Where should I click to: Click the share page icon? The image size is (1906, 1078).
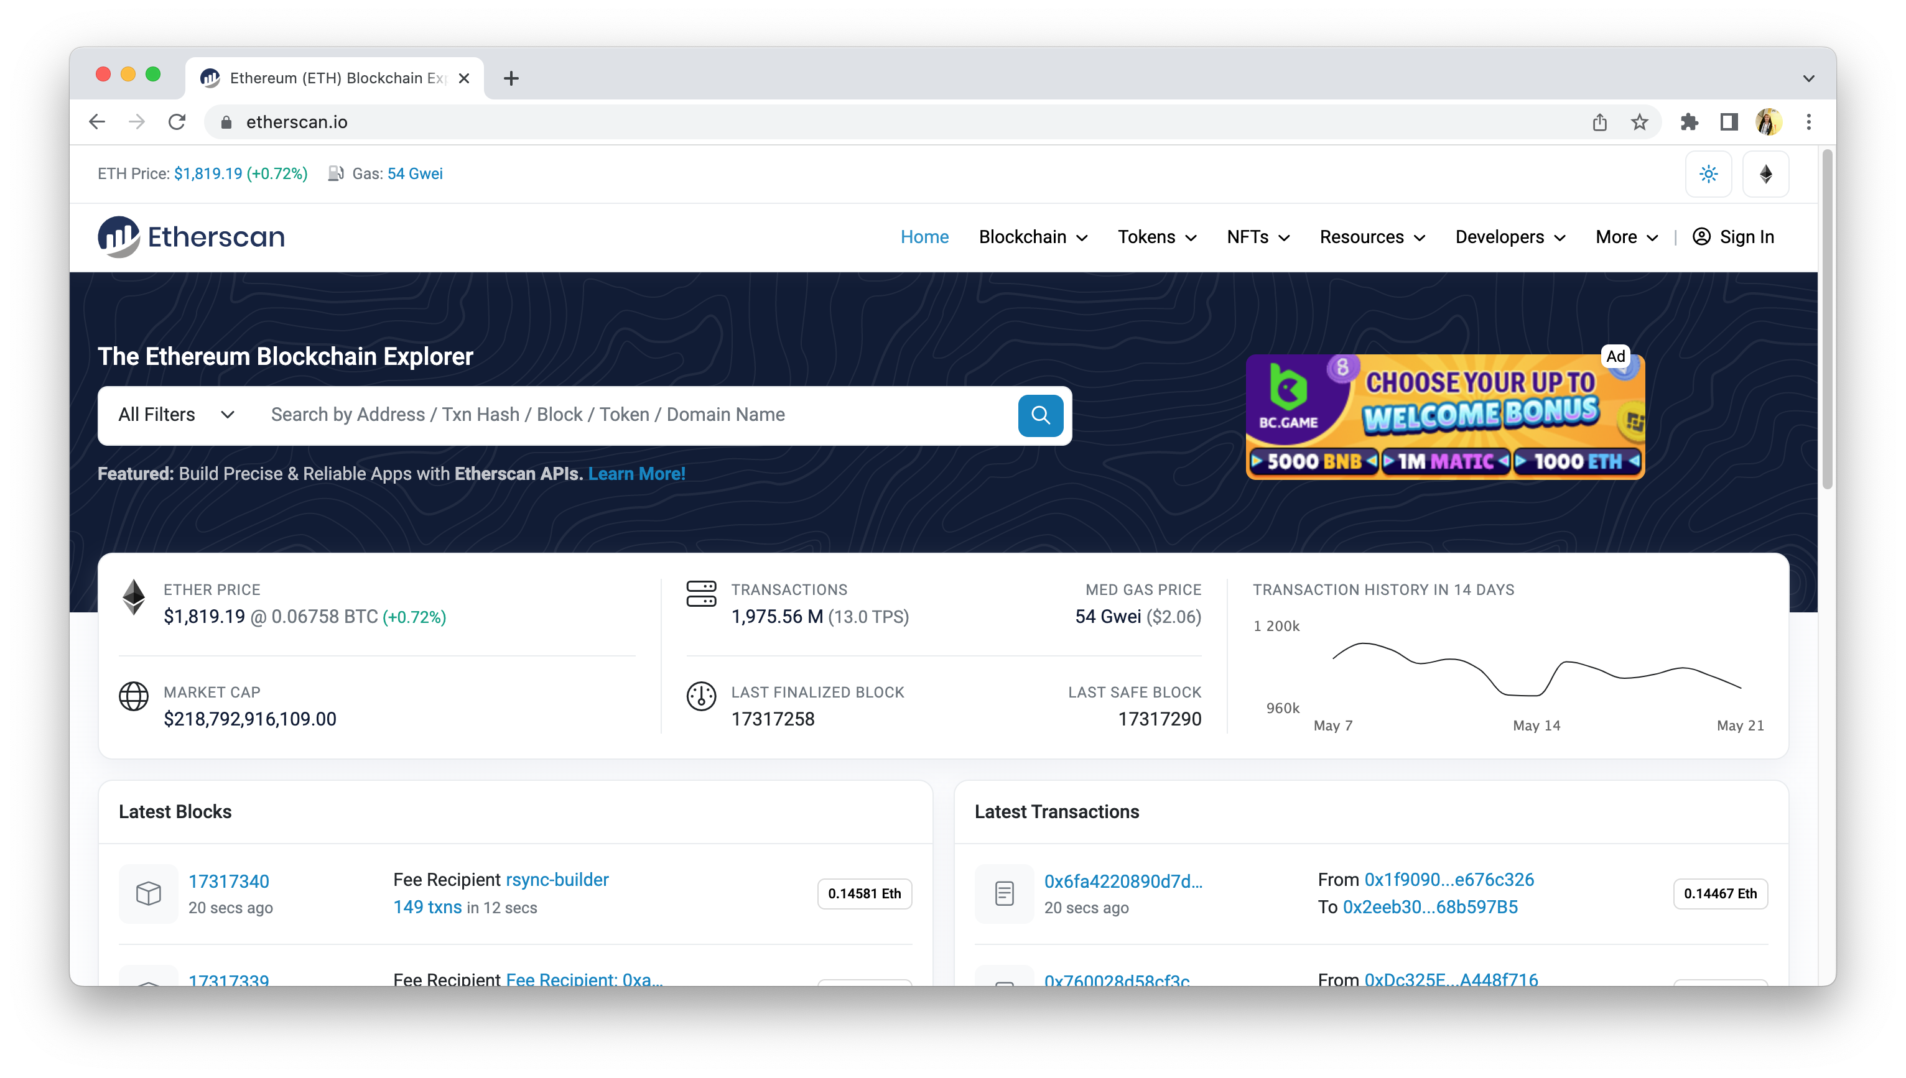click(x=1599, y=122)
